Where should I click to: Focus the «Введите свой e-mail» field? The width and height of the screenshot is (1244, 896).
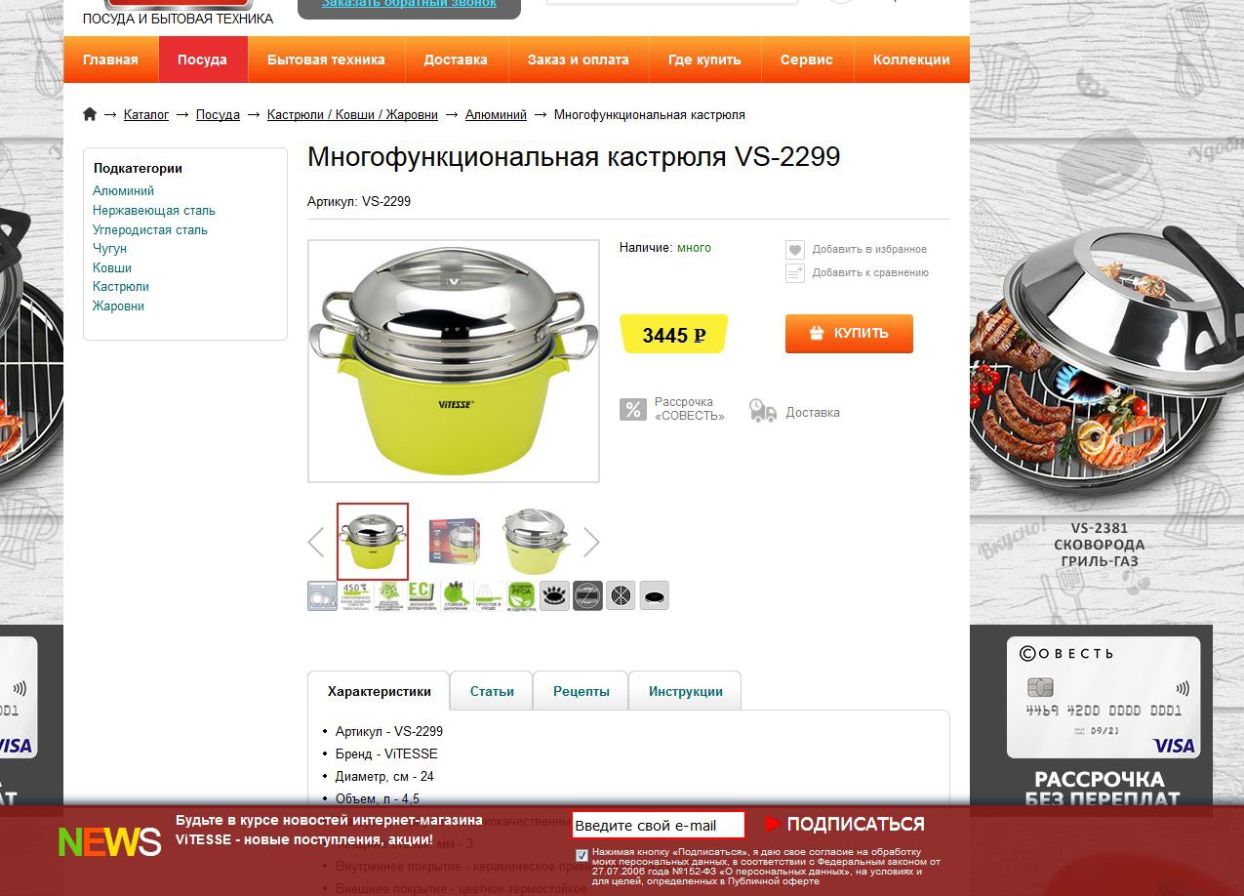(658, 825)
